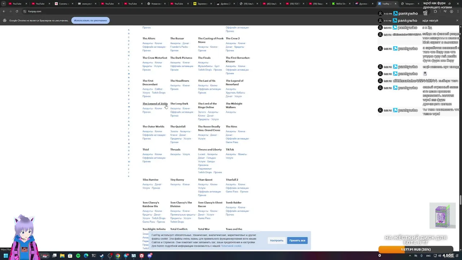Click Использовать по умолчанию button
Viewport: 462px width, 260px height.
(x=90, y=20)
